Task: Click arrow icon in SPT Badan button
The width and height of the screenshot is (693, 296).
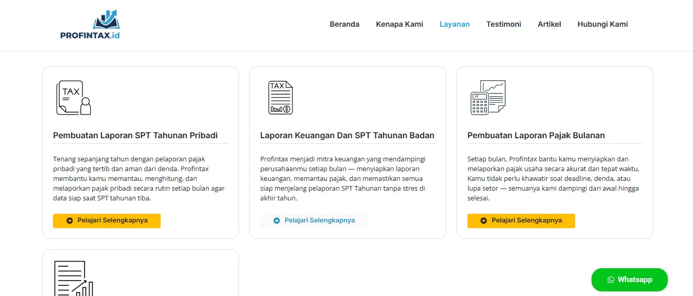Action: pos(276,220)
